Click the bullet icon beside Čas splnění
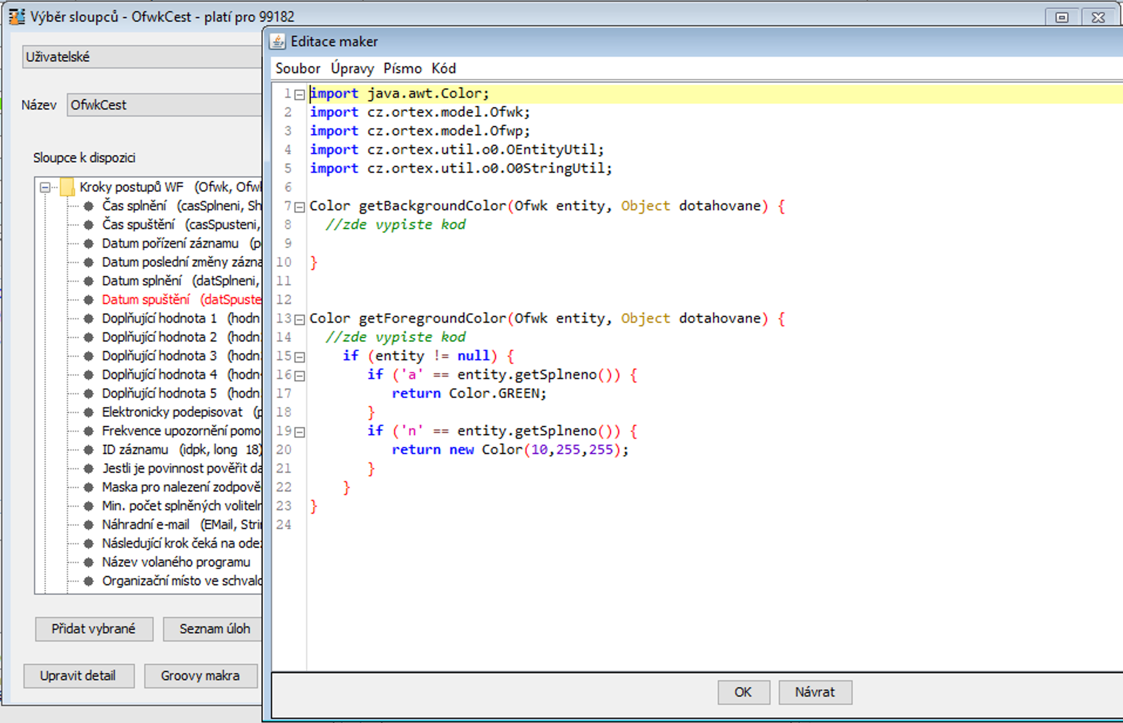Image resolution: width=1123 pixels, height=723 pixels. (89, 206)
